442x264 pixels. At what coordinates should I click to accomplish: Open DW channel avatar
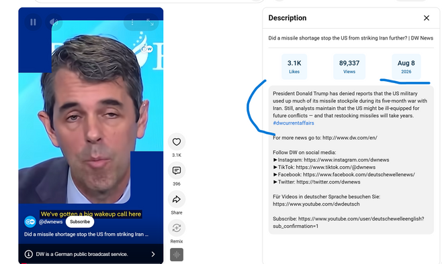(x=30, y=222)
